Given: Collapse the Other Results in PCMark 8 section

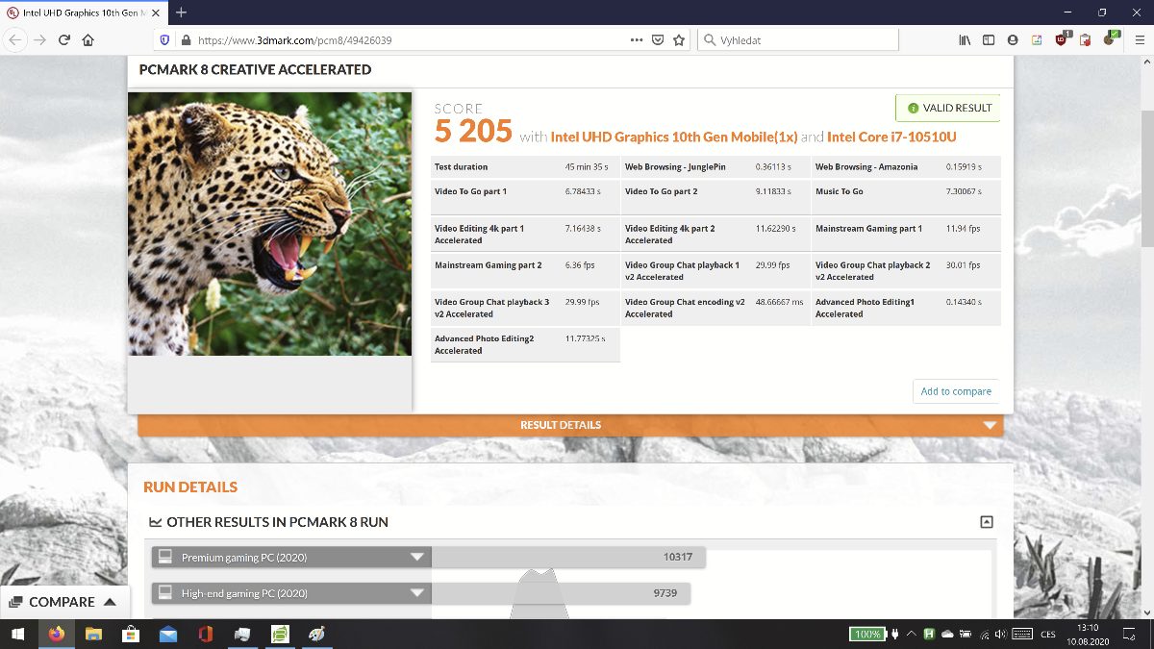Looking at the screenshot, I should coord(986,522).
